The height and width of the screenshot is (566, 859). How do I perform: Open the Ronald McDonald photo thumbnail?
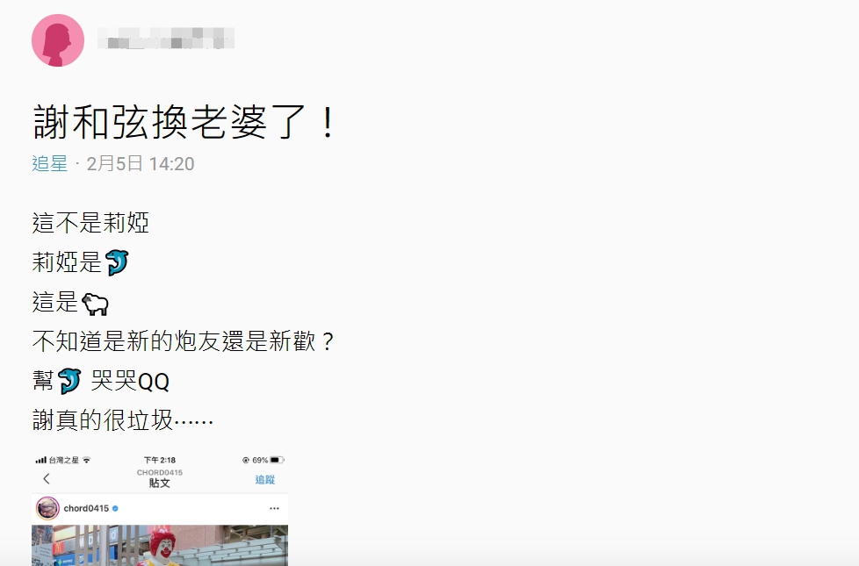pos(160,545)
